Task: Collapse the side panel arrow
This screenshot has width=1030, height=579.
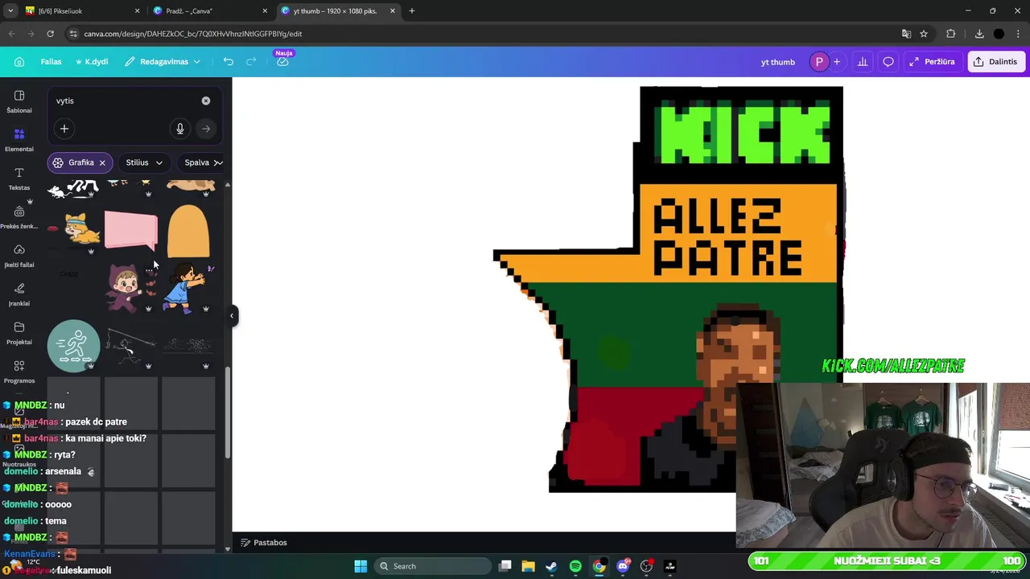Action: (x=232, y=315)
